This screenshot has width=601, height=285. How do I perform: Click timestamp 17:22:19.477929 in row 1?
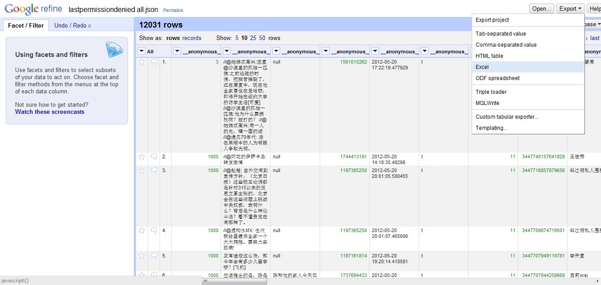[390, 68]
